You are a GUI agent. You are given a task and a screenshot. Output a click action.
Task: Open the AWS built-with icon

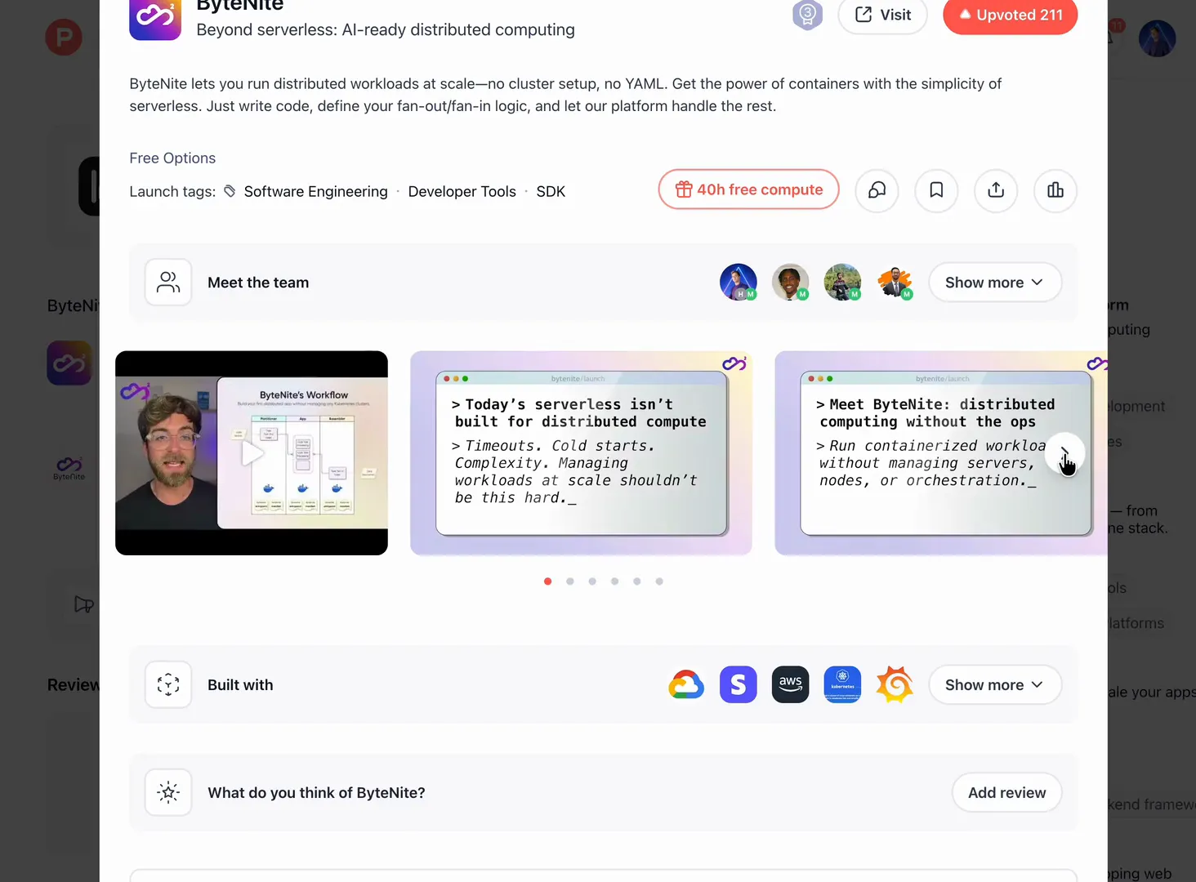[x=791, y=684]
